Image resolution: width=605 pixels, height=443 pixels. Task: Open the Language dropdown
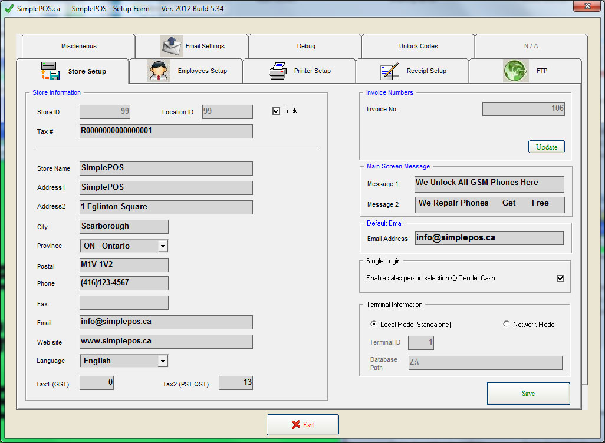(x=163, y=361)
